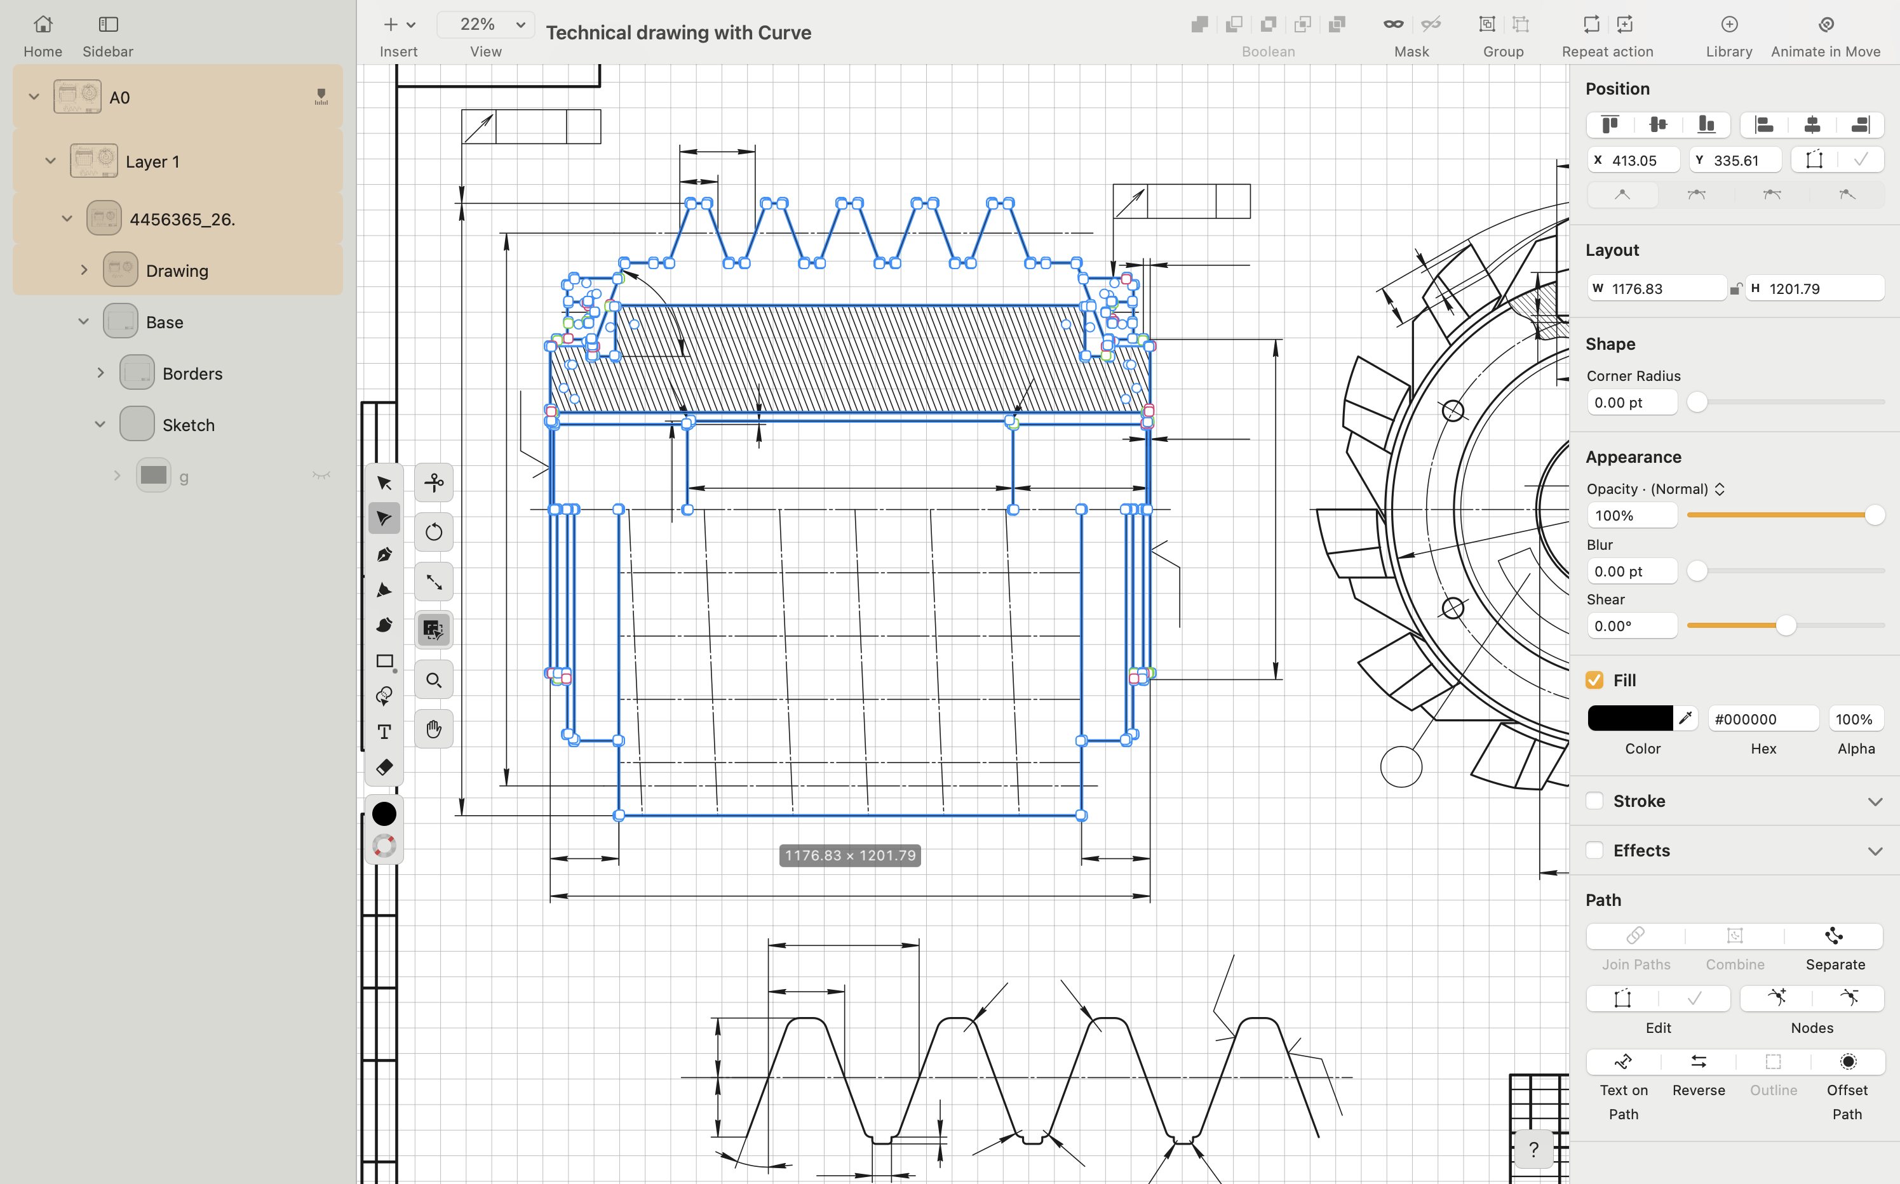The height and width of the screenshot is (1184, 1900).
Task: Select the Node editing tool
Action: [385, 517]
